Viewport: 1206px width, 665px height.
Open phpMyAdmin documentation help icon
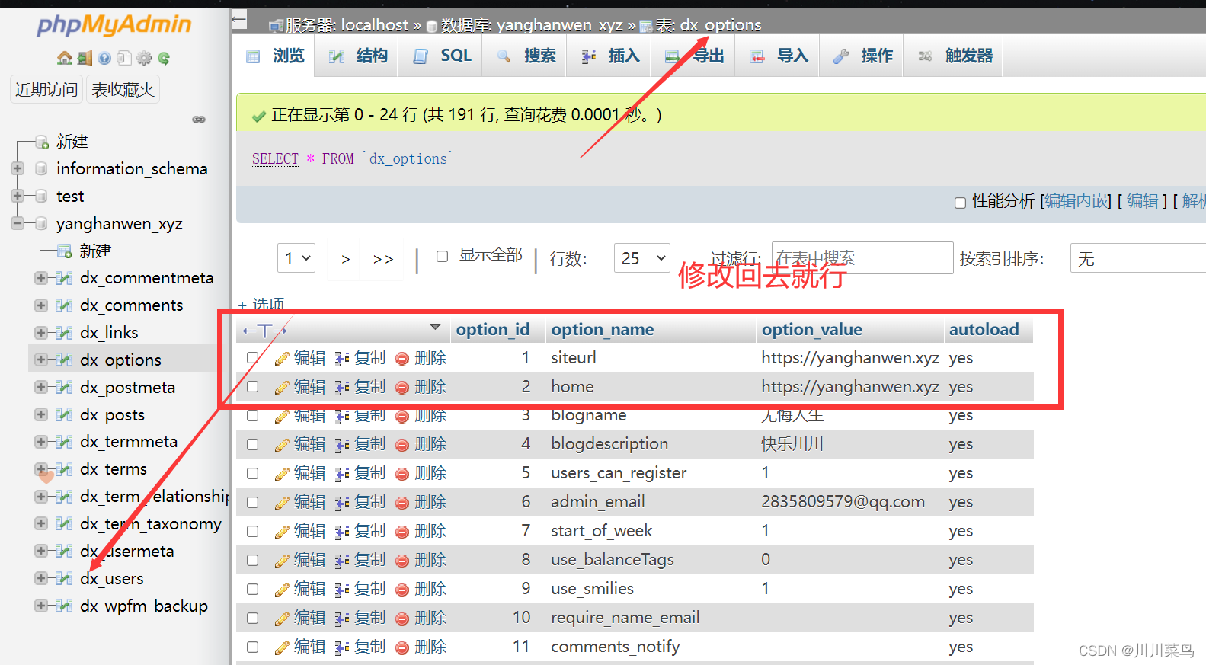coord(104,58)
